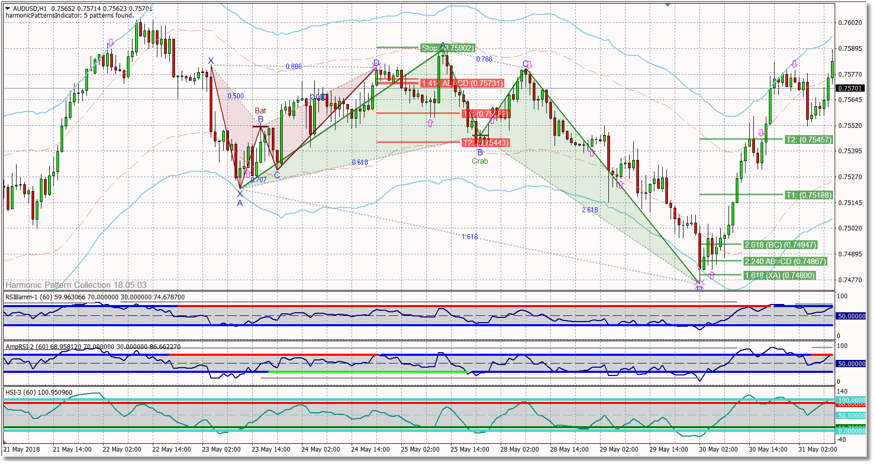The width and height of the screenshot is (874, 464).
Task: Click the 50.00000 level tag in the AmpRSI-2 window
Action: 851,364
